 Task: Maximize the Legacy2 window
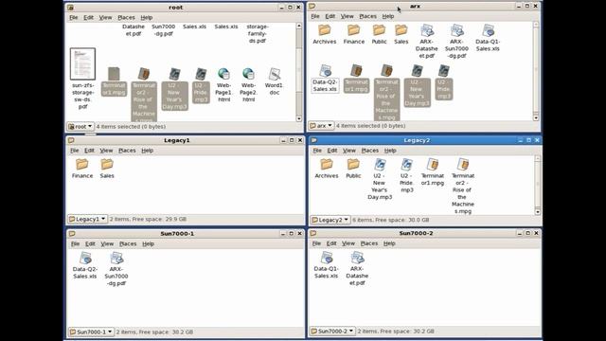click(x=528, y=140)
